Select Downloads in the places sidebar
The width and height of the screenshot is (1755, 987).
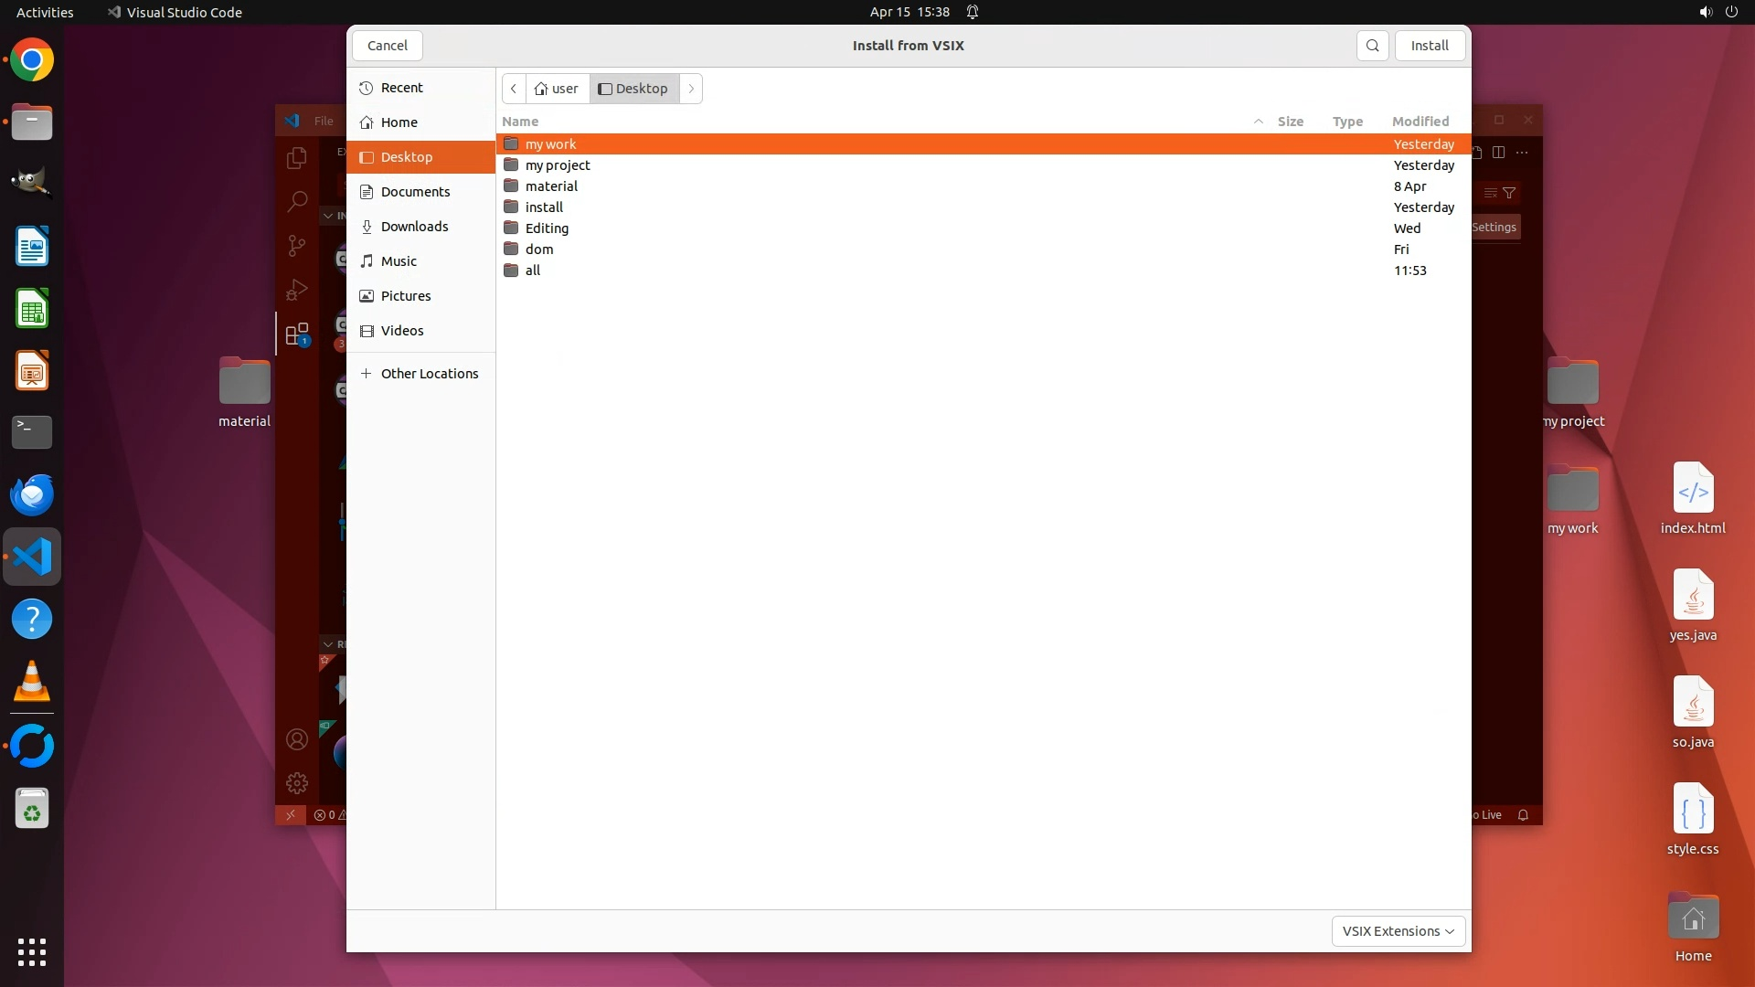(x=414, y=227)
